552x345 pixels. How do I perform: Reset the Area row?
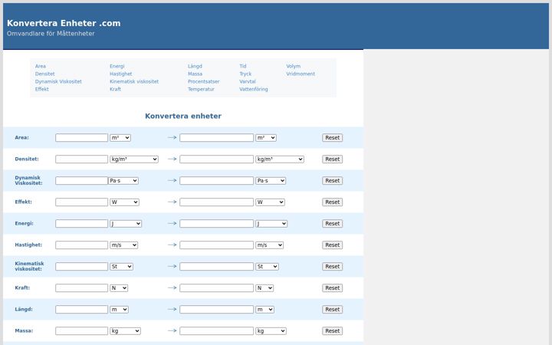point(332,138)
